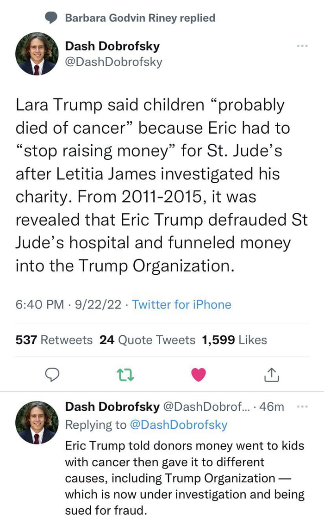Open the Dash Dobrofsky display name at top

click(x=112, y=46)
